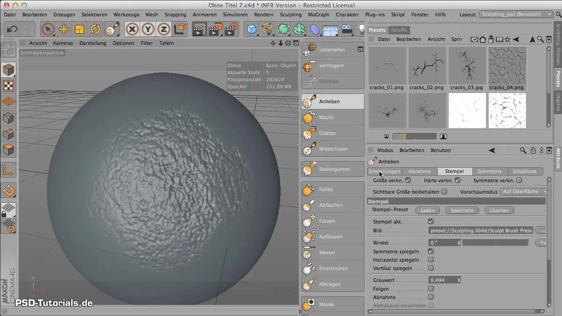Click the render view clapperboard icon
This screenshot has width=562, height=316.
(199, 29)
